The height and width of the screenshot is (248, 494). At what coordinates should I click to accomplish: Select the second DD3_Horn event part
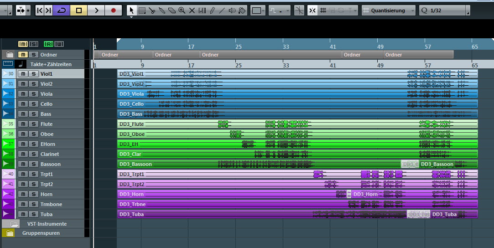[x=414, y=194]
